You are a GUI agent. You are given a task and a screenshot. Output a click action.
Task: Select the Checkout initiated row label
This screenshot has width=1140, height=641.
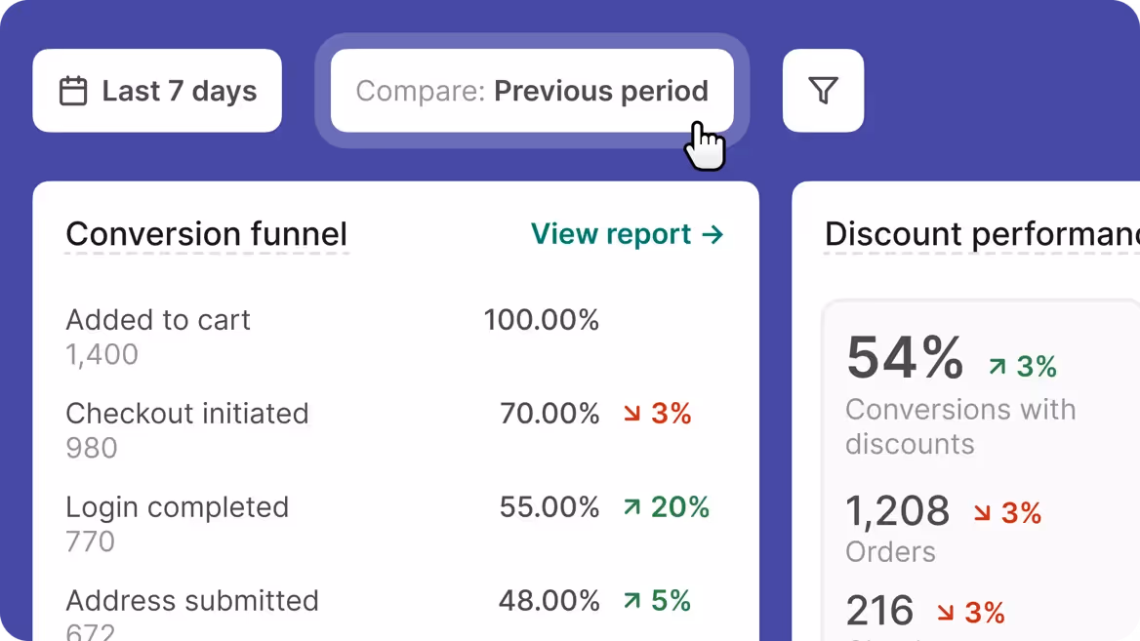click(186, 414)
